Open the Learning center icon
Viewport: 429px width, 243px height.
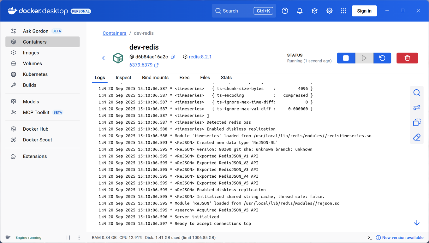point(314,11)
